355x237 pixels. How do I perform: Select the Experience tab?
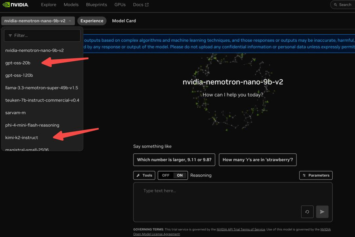pos(92,21)
